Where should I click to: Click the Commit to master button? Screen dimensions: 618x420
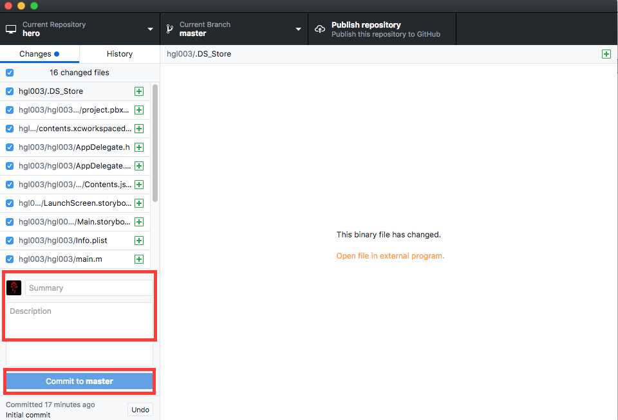(x=79, y=381)
